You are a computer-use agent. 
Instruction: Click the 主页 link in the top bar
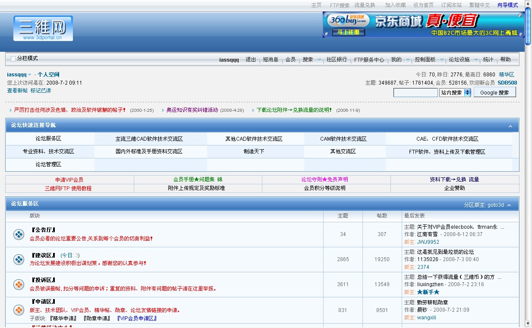[316, 5]
